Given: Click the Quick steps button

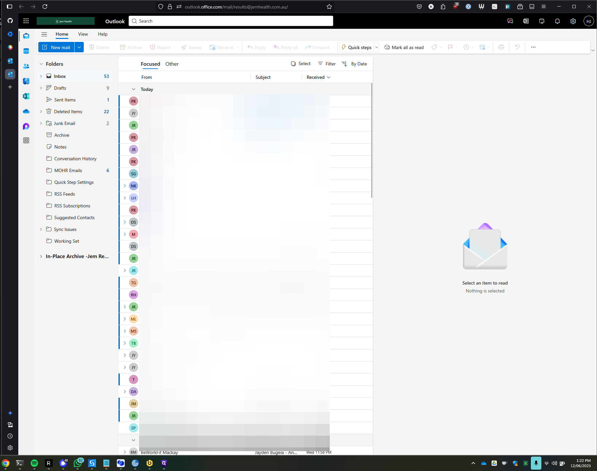Looking at the screenshot, I should [x=356, y=47].
